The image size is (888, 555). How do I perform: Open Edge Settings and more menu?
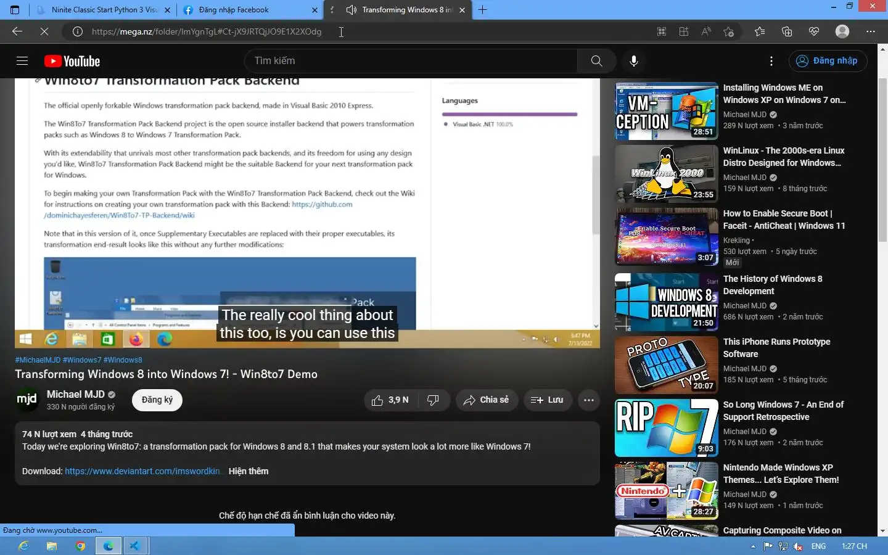(871, 31)
